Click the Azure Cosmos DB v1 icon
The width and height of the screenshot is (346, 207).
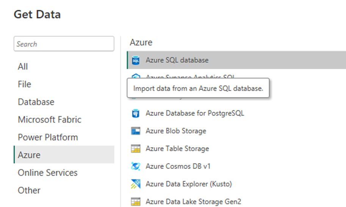pos(135,166)
